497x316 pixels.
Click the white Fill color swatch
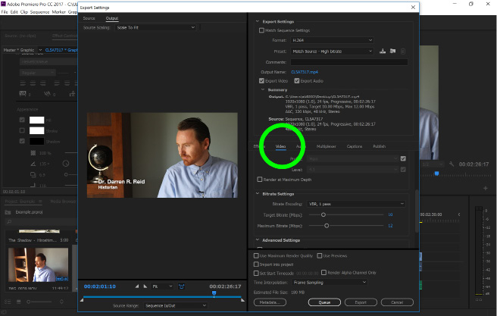pos(37,120)
